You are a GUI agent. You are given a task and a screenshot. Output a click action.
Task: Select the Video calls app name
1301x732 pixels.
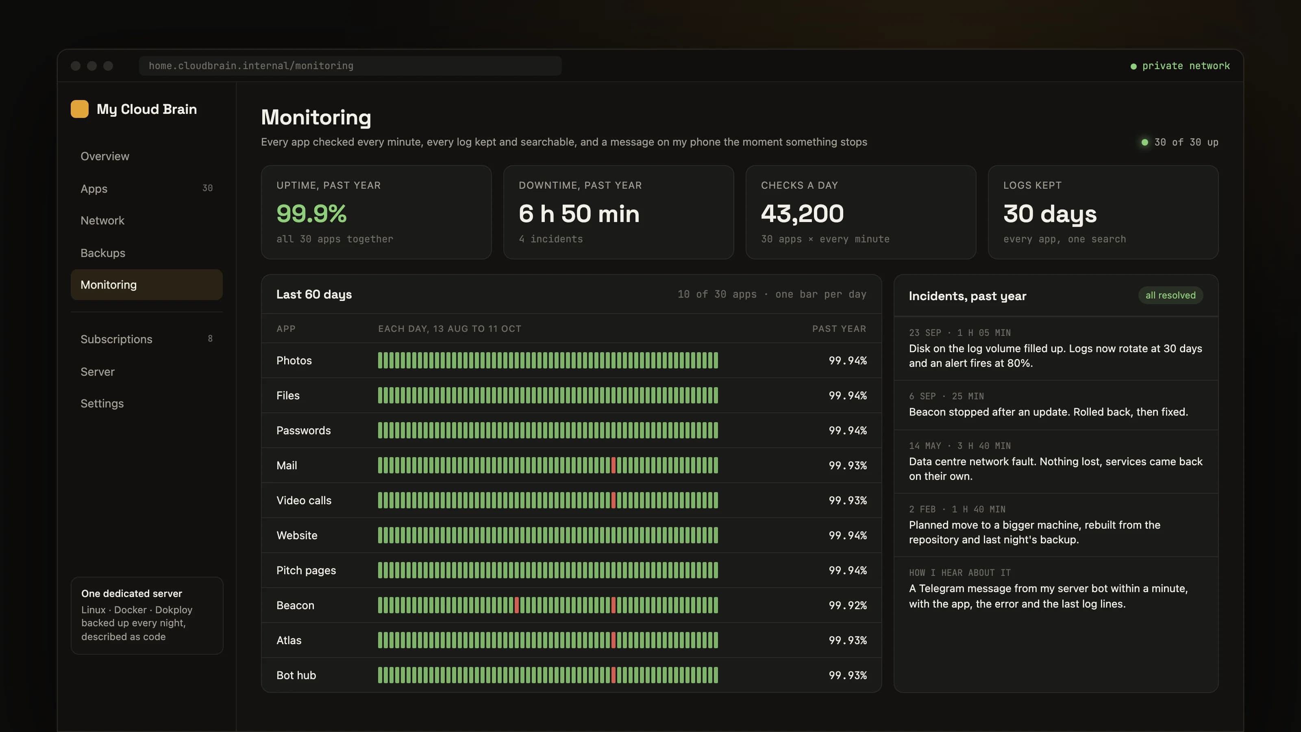pos(304,500)
